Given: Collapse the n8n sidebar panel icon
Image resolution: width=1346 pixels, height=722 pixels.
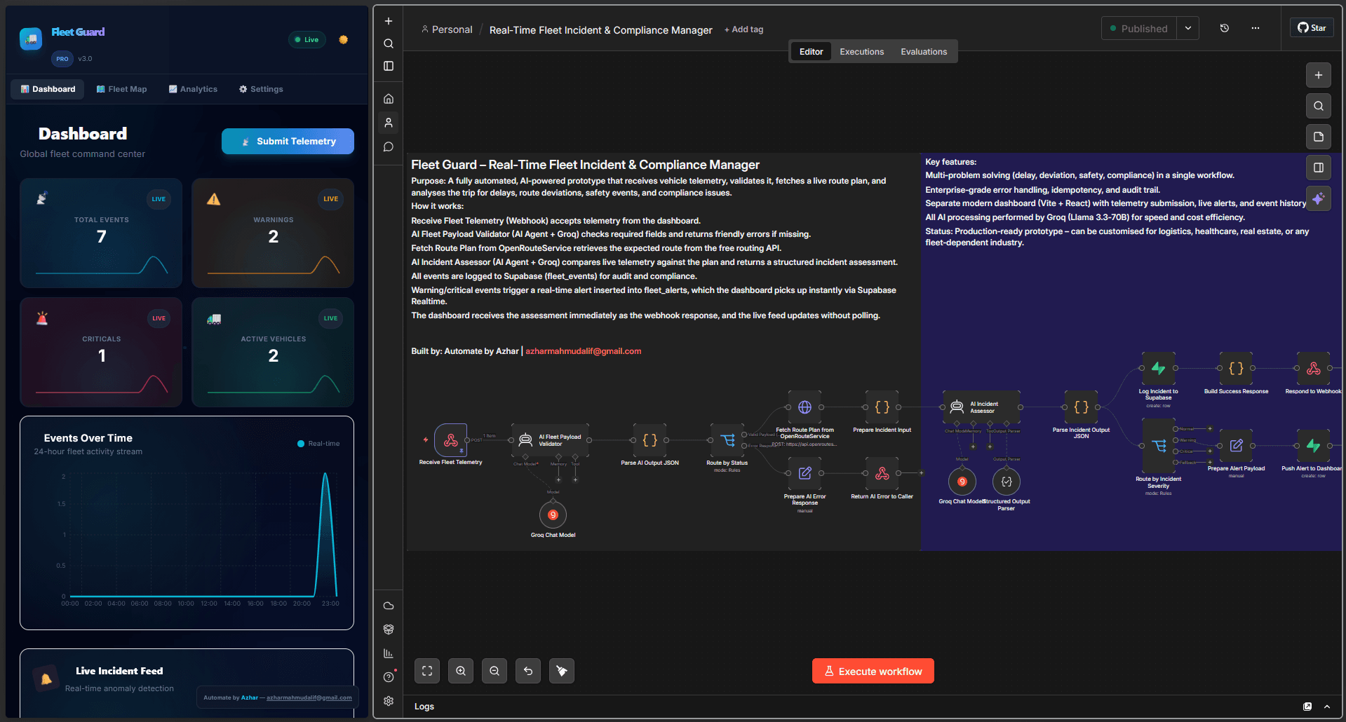Looking at the screenshot, I should pyautogui.click(x=389, y=66).
